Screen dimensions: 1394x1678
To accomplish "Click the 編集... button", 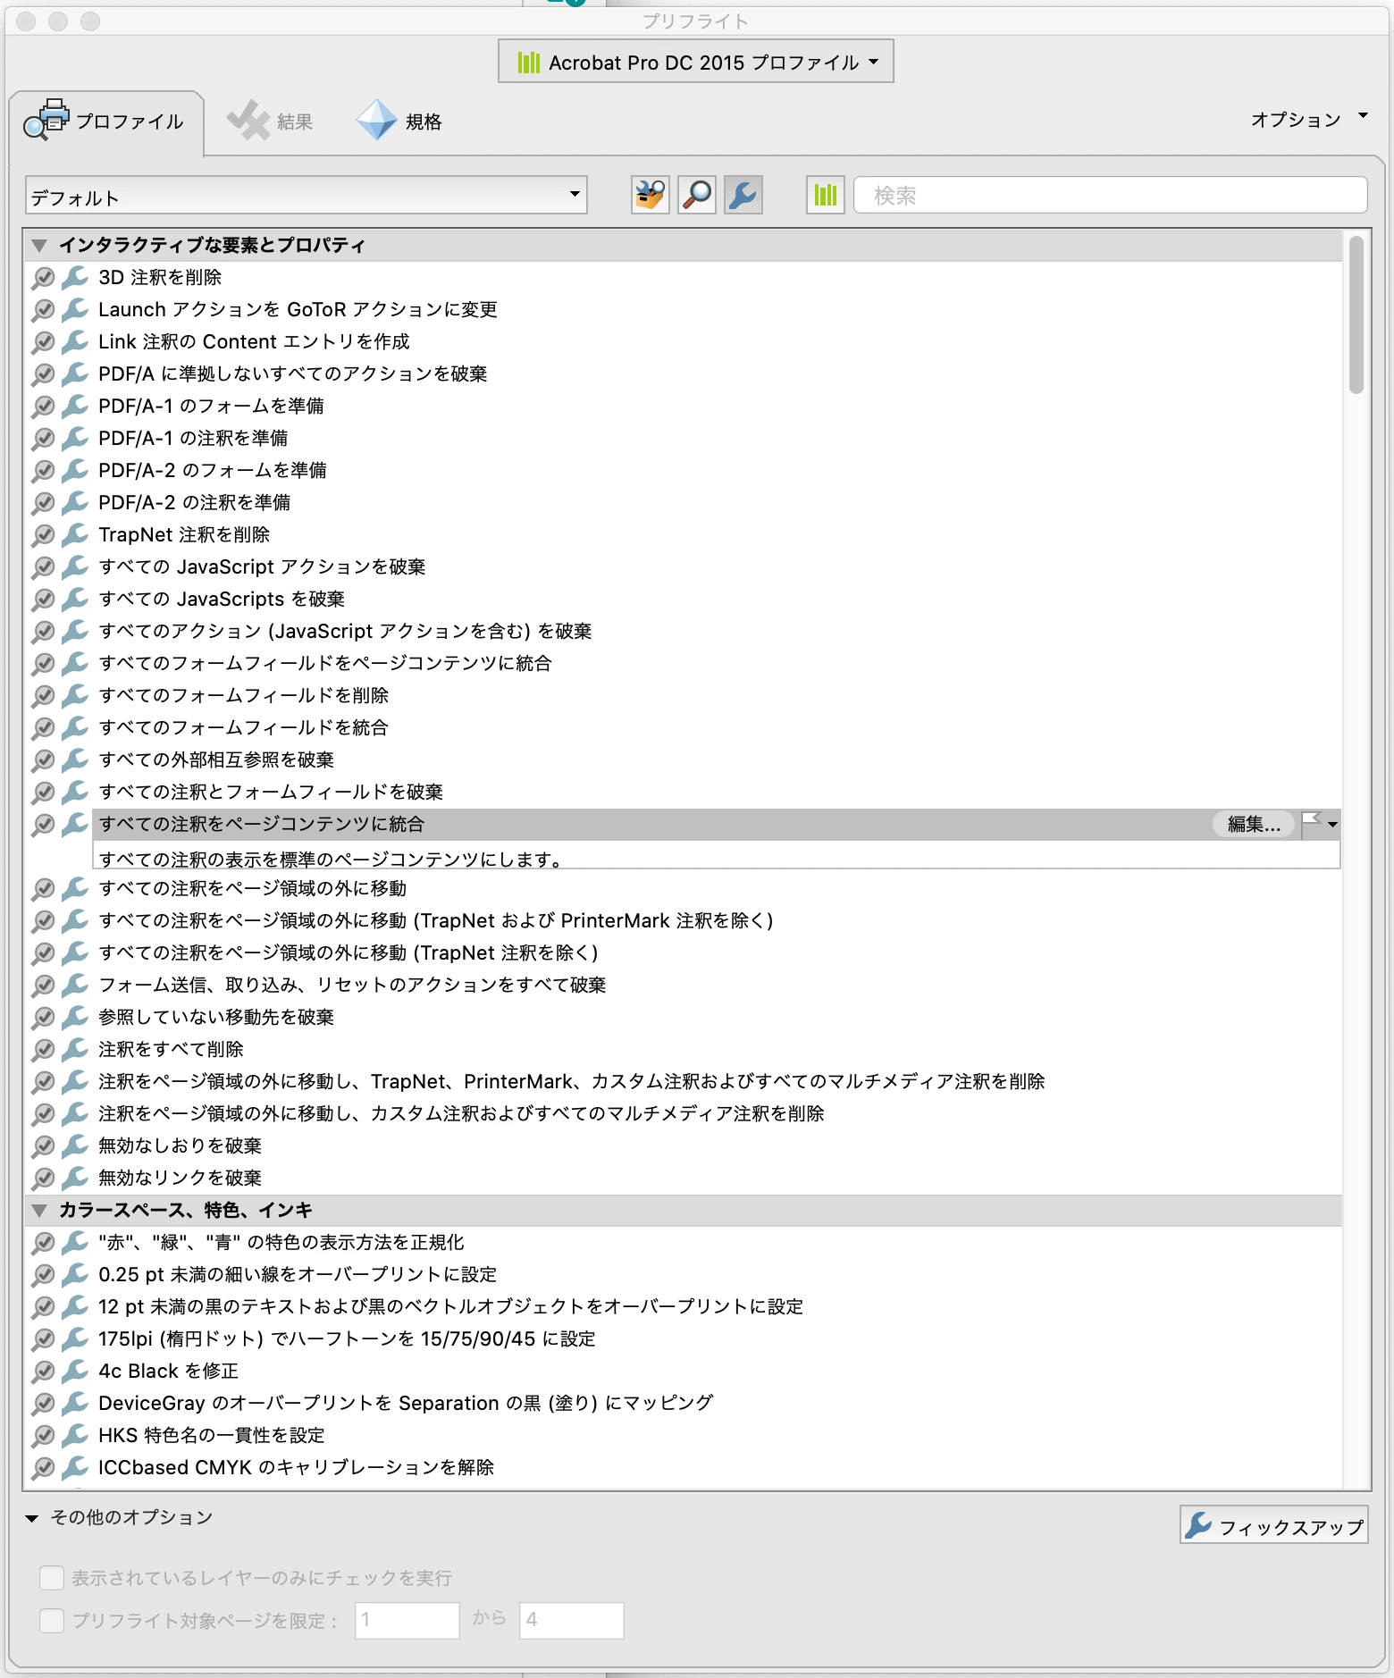I will pos(1254,824).
